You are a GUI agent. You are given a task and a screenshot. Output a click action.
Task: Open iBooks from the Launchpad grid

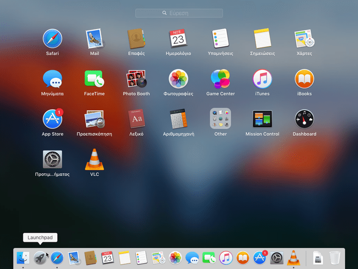305,79
